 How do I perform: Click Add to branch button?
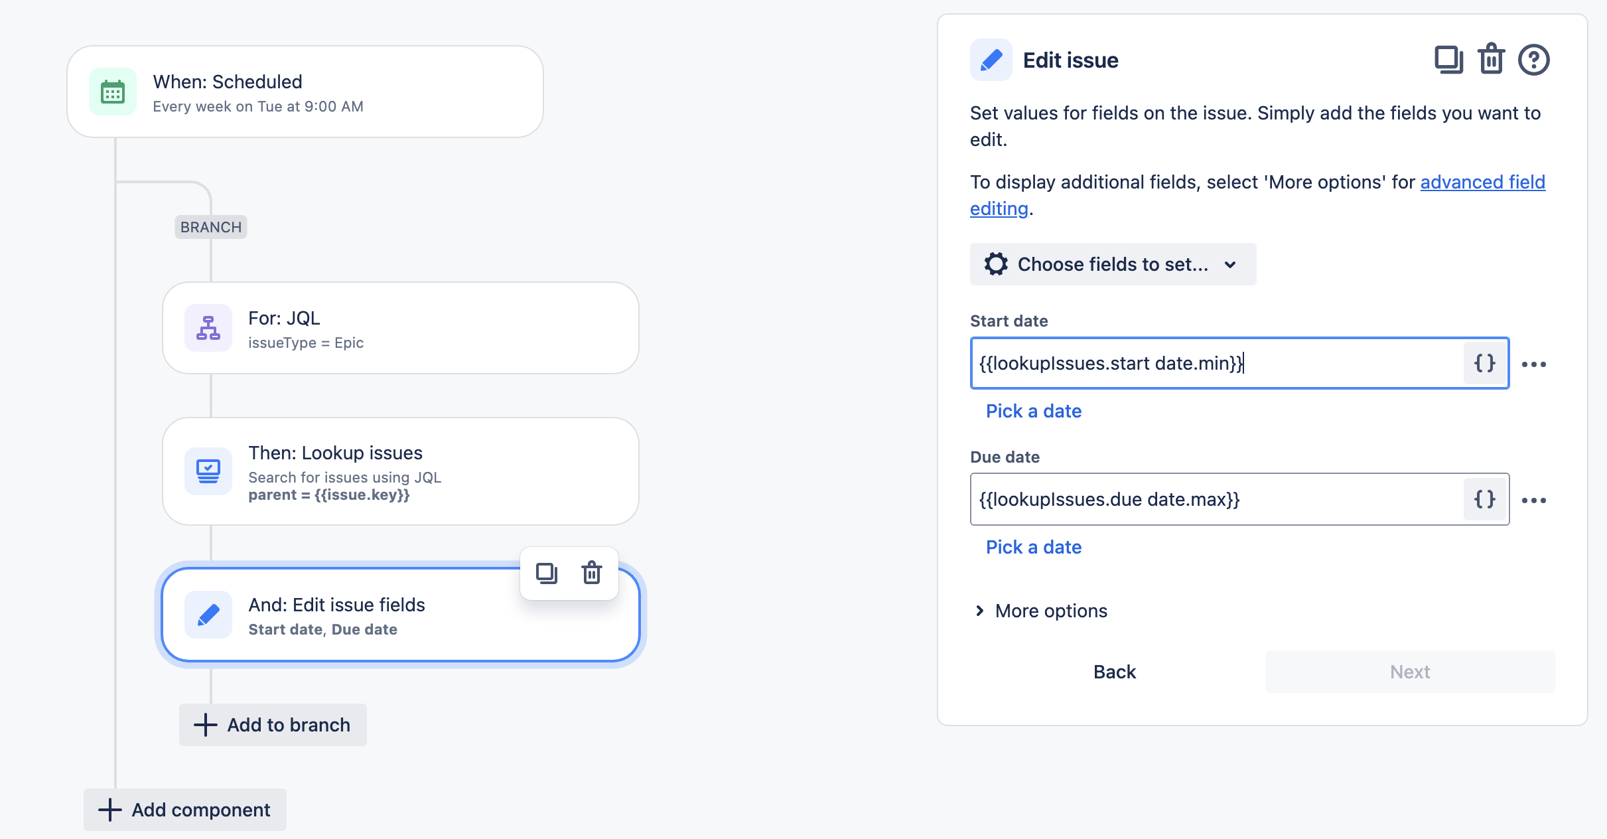pos(273,725)
